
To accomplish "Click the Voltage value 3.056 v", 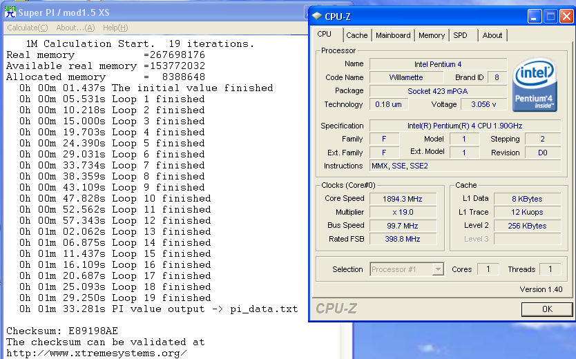I will 483,104.
